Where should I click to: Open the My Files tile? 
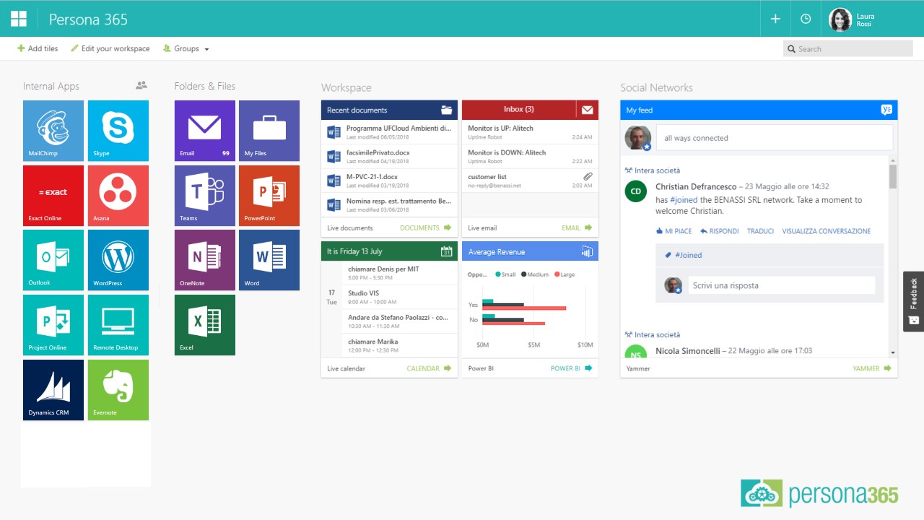pos(269,131)
